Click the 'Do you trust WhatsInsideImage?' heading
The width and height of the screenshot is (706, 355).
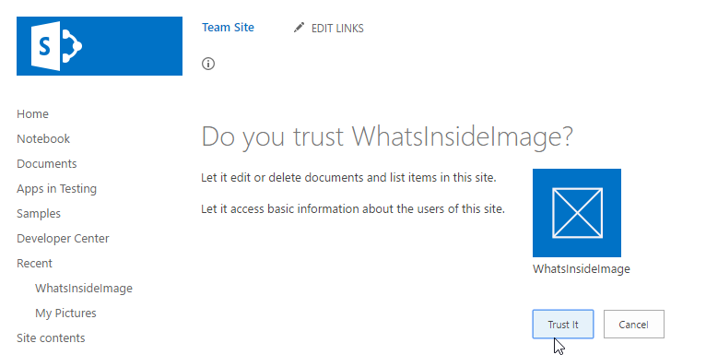[x=387, y=136]
